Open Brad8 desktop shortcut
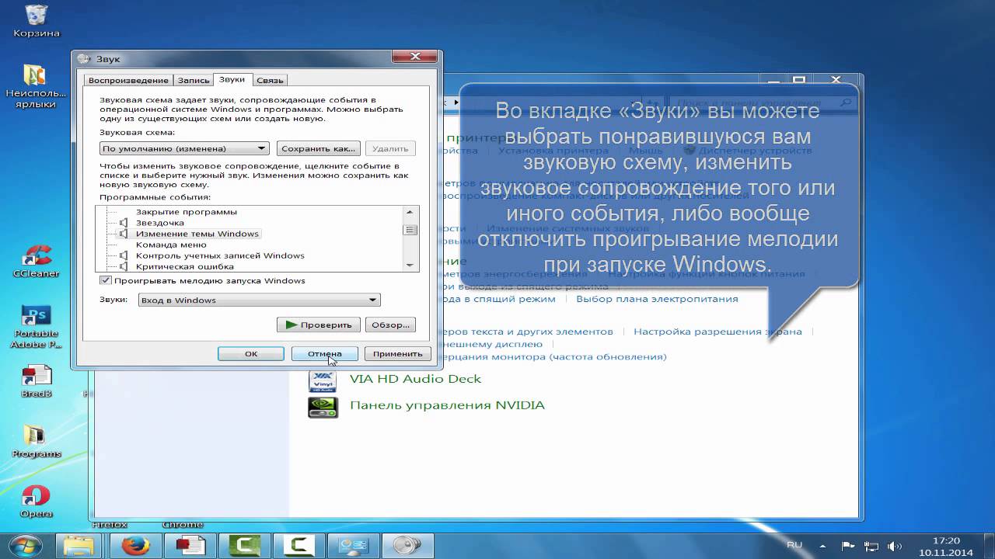The height and width of the screenshot is (559, 995). [36, 381]
